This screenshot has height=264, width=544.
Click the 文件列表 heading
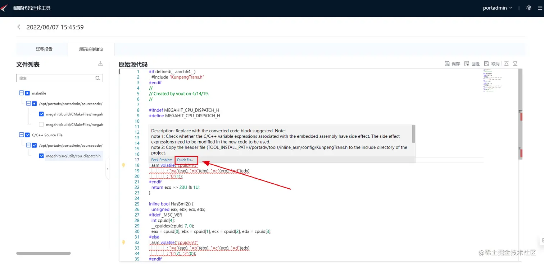coord(28,65)
